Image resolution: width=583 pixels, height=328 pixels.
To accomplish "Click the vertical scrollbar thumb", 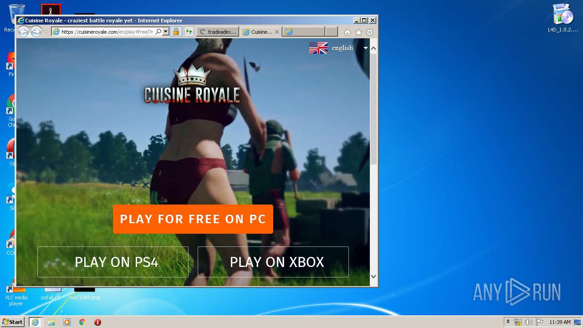I will [x=373, y=108].
